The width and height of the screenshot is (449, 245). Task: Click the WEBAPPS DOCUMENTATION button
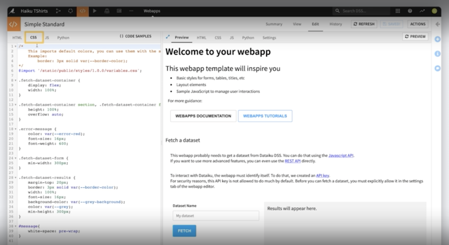pos(203,116)
